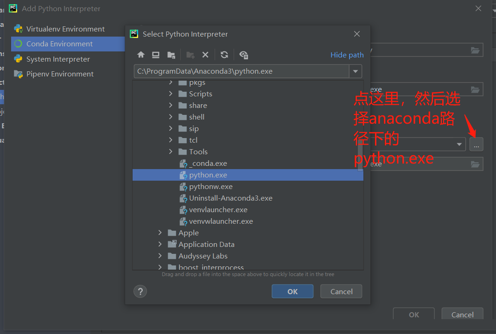
Task: Expand the Apple folder node
Action: pos(160,233)
